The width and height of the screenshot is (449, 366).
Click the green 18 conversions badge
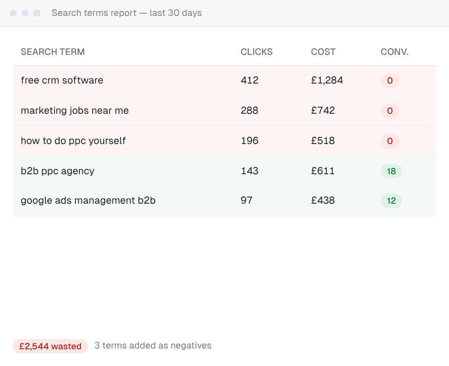click(x=391, y=171)
